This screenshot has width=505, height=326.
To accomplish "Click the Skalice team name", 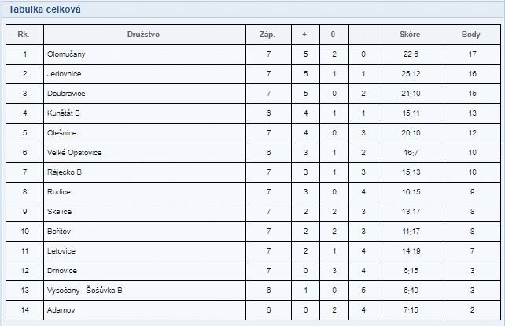I will pyautogui.click(x=59, y=212).
